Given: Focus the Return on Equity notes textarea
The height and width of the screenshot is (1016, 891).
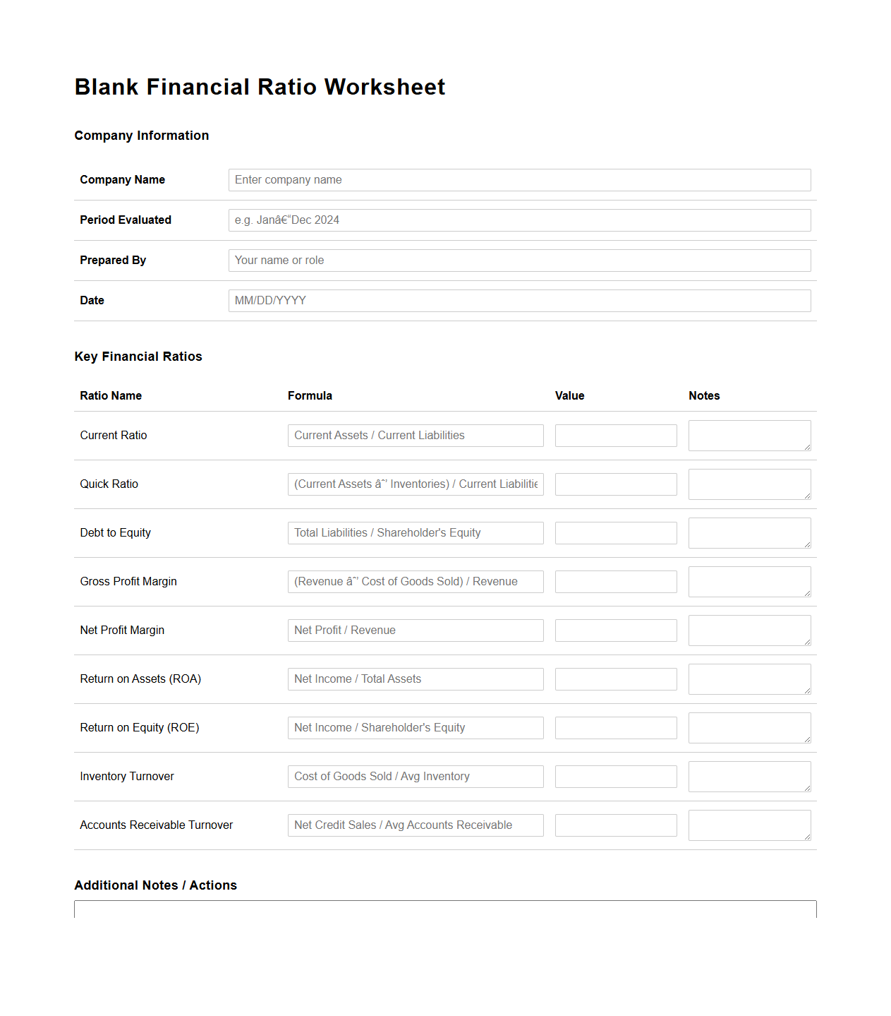Looking at the screenshot, I should point(749,727).
